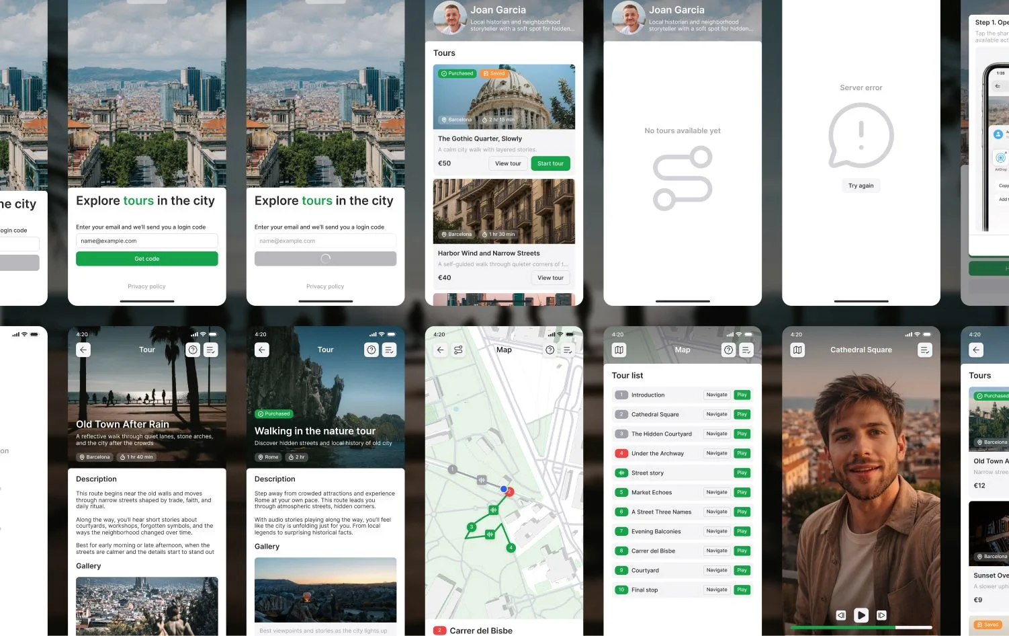Image resolution: width=1009 pixels, height=636 pixels.
Task: Navigate to the Courtyard stop
Action: pos(717,570)
